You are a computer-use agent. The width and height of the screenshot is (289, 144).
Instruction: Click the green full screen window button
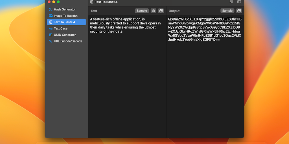point(58,2)
